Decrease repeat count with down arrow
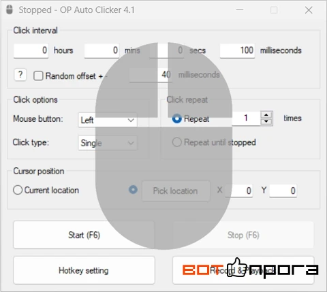The height and width of the screenshot is (292, 327). (266, 122)
